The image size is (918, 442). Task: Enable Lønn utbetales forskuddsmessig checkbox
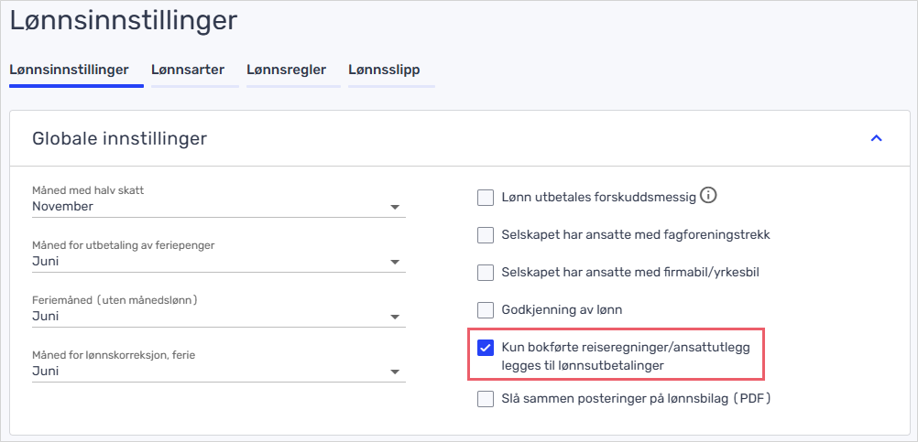pyautogui.click(x=486, y=197)
